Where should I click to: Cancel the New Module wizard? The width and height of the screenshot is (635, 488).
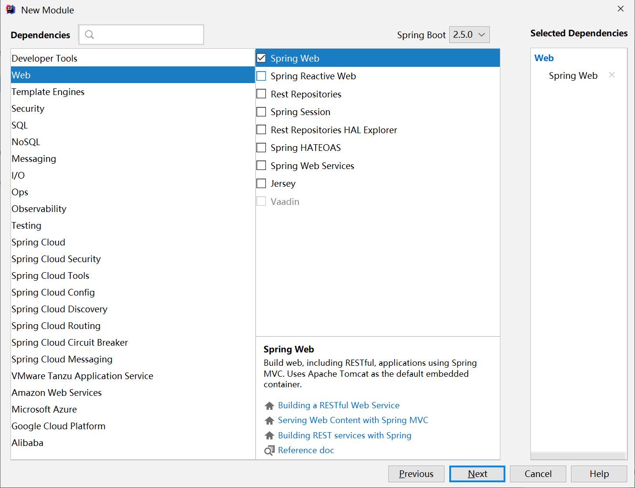[x=538, y=474]
